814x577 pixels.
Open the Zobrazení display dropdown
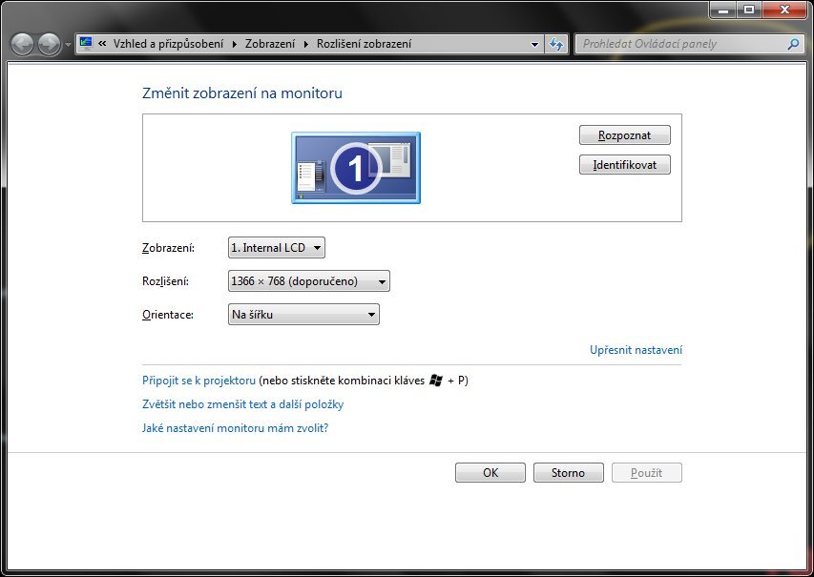(x=277, y=248)
